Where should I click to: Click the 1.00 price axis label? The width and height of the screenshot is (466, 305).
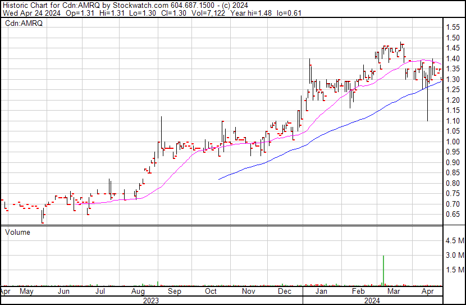(453, 142)
